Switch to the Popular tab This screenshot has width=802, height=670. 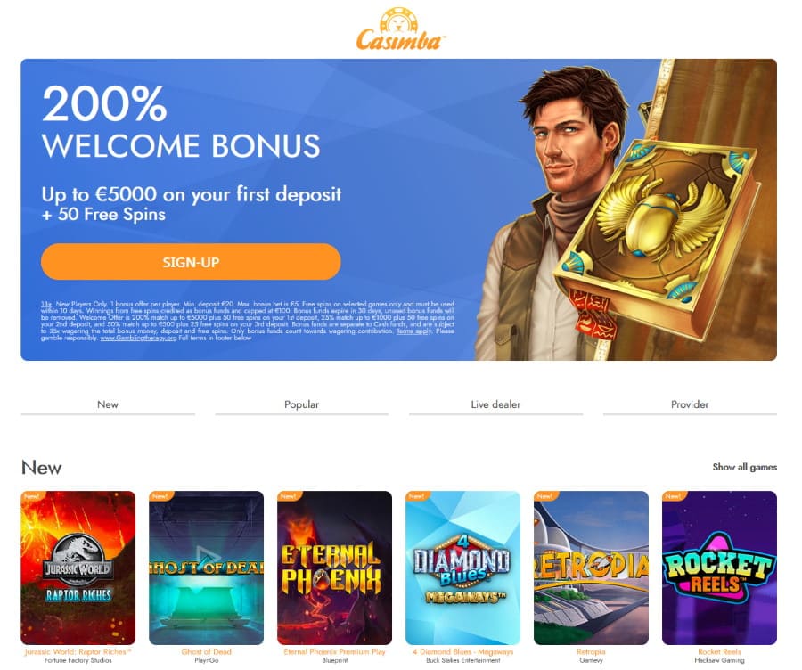[302, 404]
